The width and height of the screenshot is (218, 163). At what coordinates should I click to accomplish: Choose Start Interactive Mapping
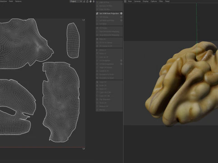point(109,32)
